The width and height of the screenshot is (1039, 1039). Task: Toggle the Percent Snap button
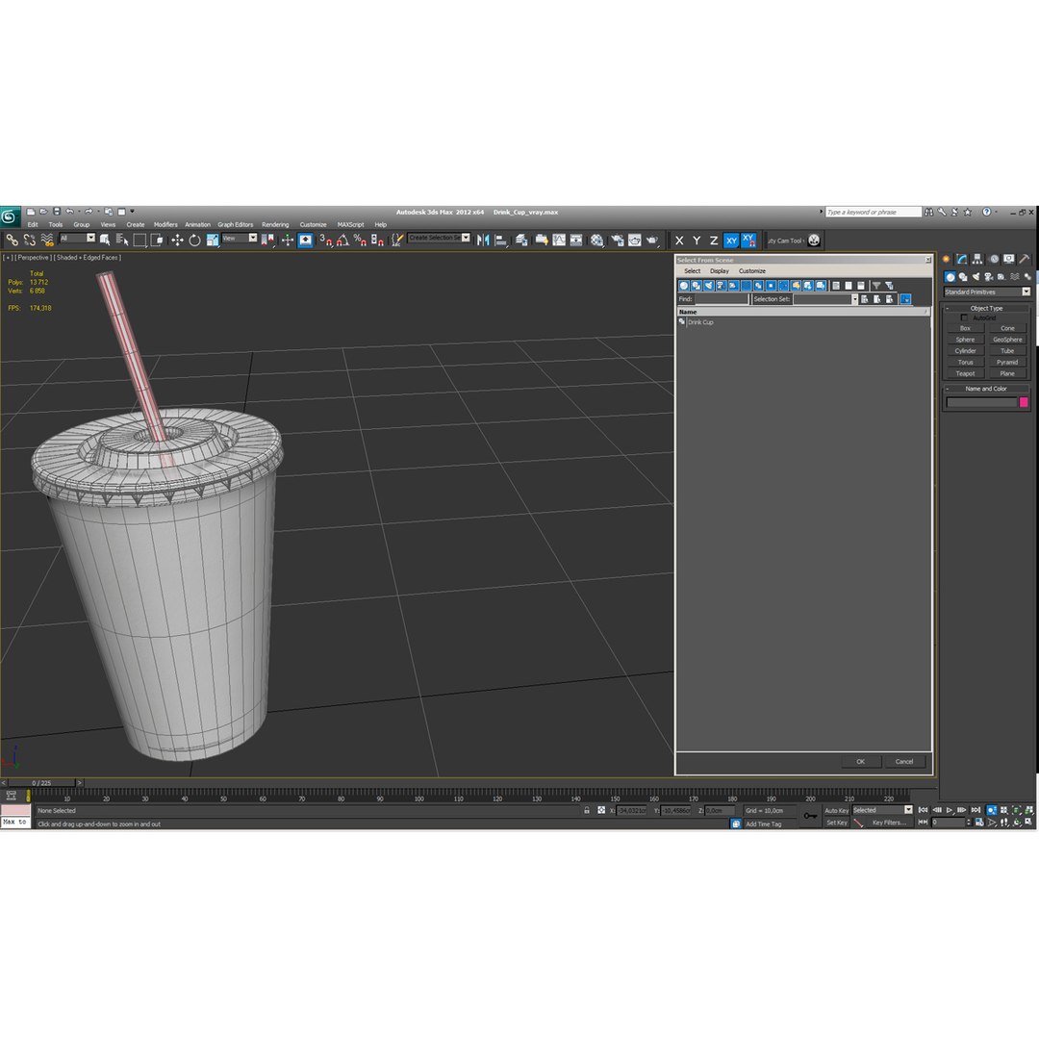click(x=360, y=240)
